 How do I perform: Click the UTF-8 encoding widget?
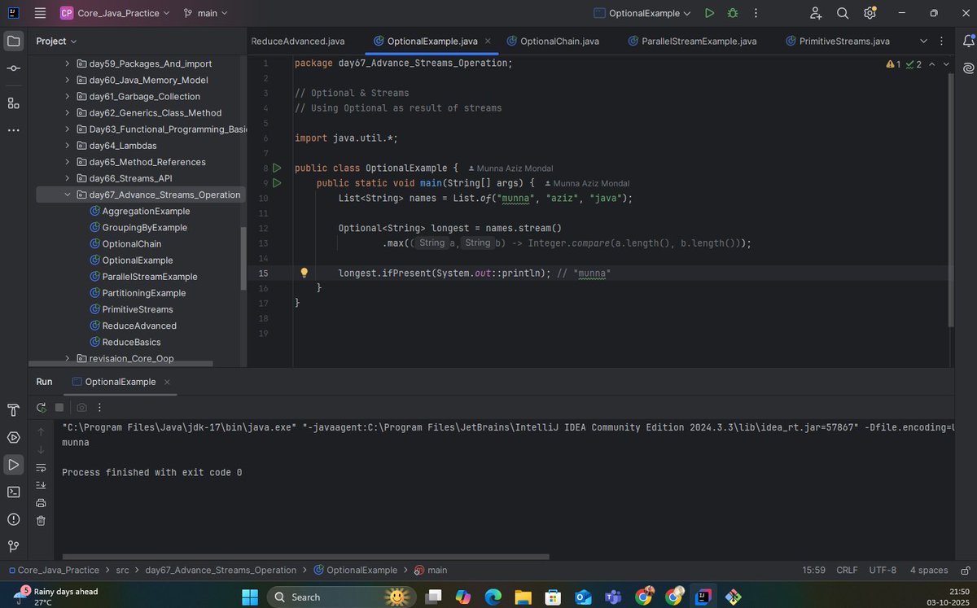click(x=883, y=570)
